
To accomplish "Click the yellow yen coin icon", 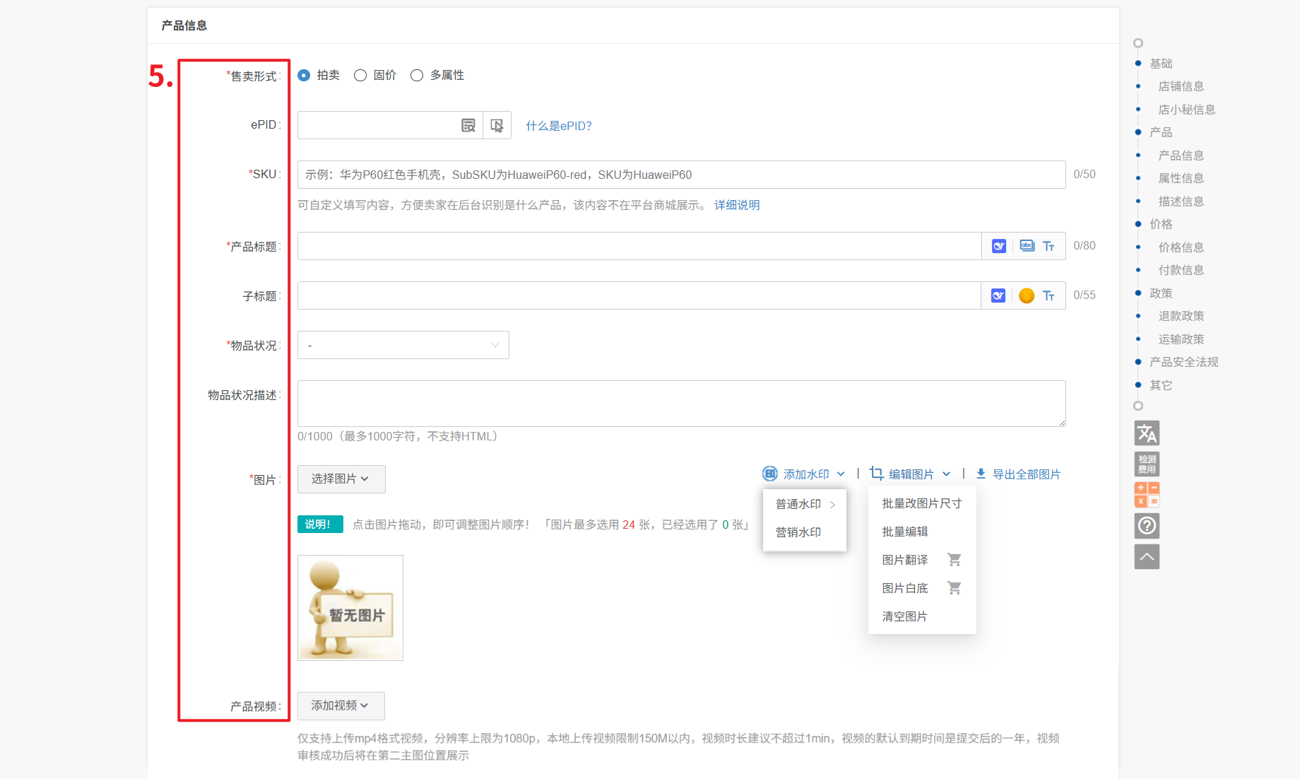I will pos(1027,295).
